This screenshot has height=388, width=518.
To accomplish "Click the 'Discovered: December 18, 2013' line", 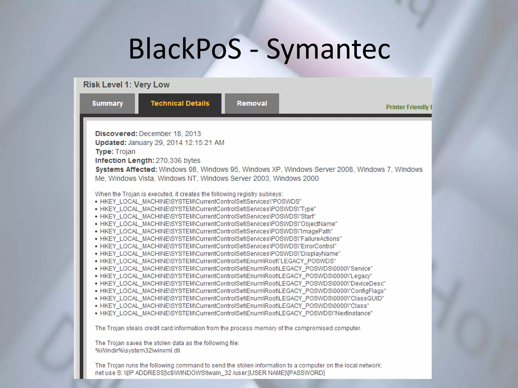I will pos(148,134).
